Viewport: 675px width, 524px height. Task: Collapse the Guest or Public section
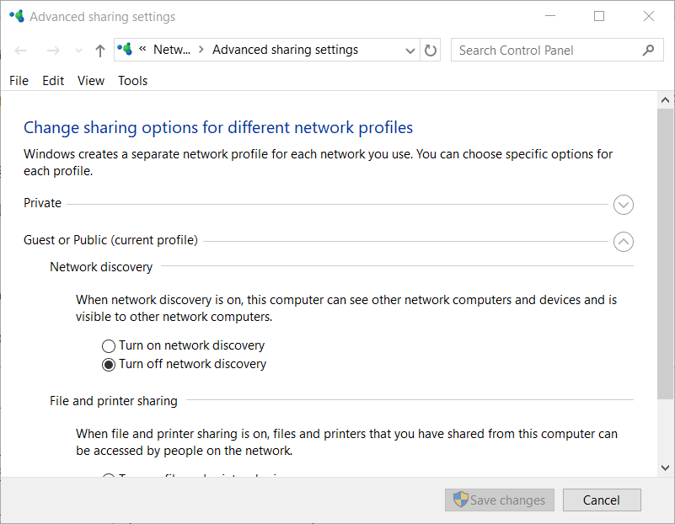[624, 242]
